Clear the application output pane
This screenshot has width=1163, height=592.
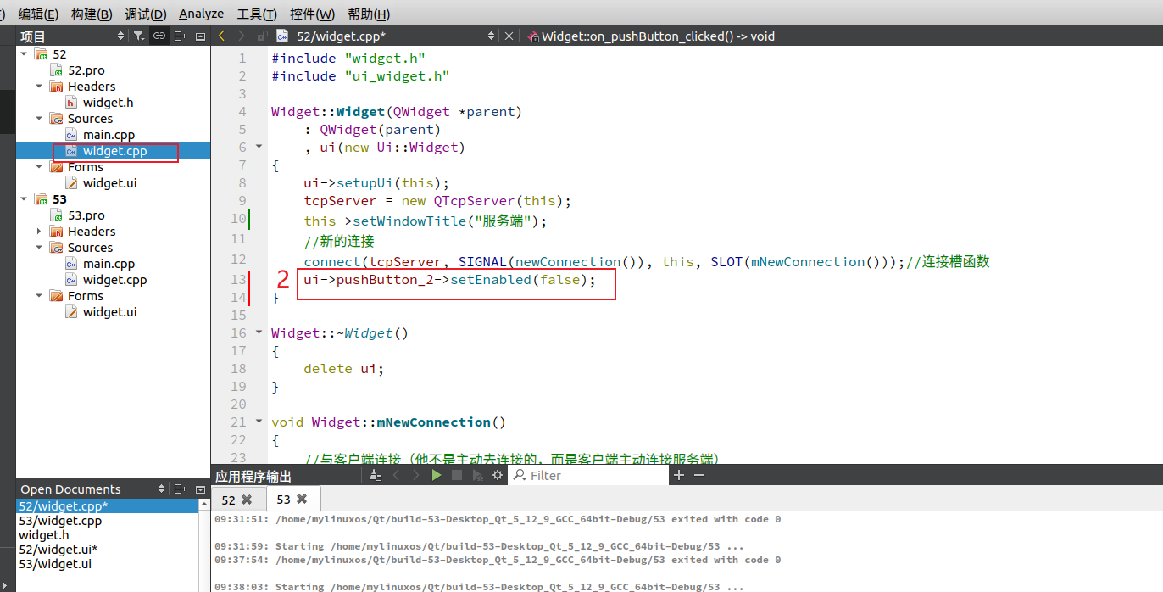(x=376, y=476)
